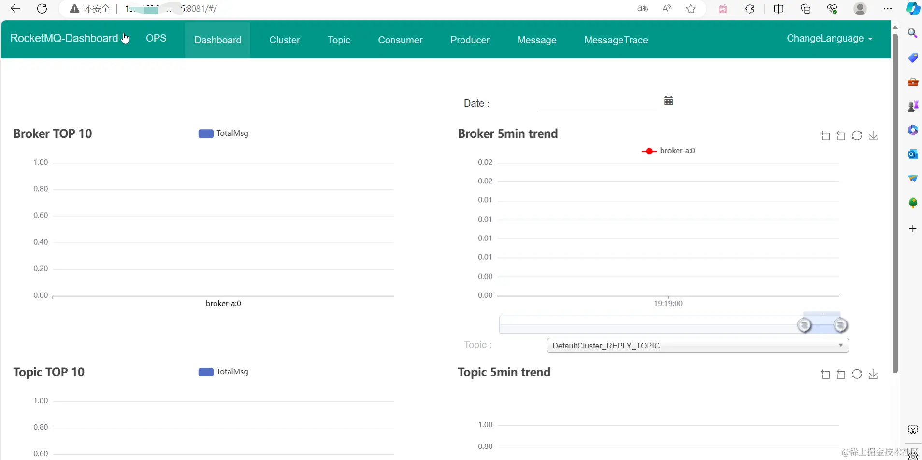Toggle split screen view icon
The image size is (922, 460).
click(x=778, y=9)
